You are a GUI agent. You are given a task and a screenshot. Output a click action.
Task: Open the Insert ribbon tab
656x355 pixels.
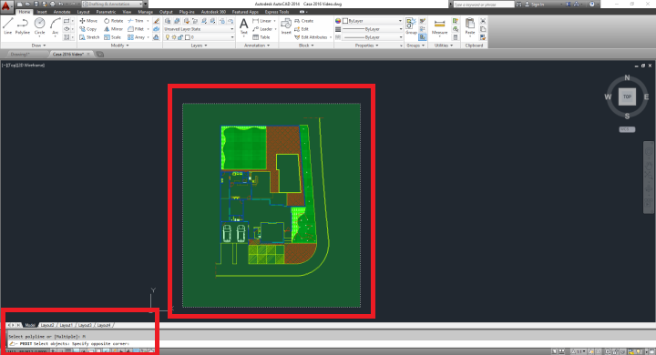pyautogui.click(x=42, y=12)
